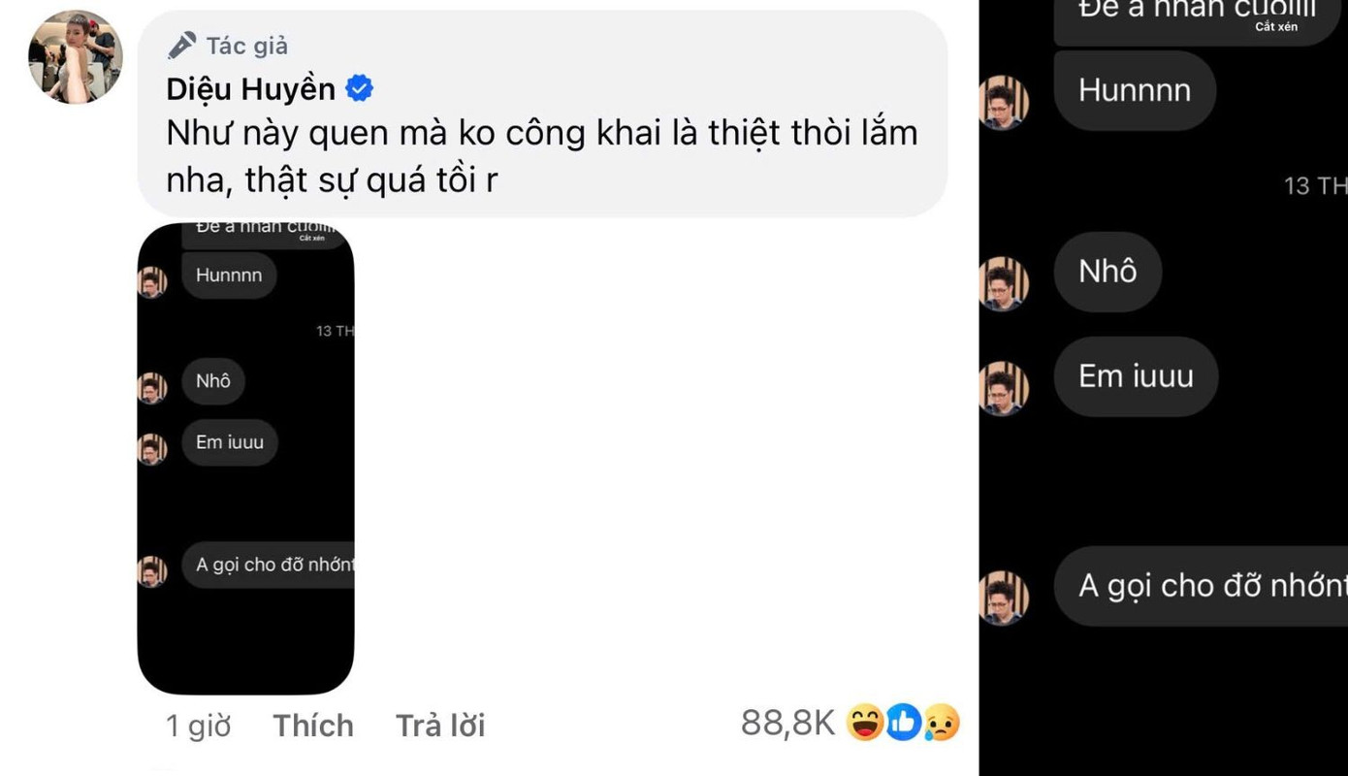Open the commenter's profile picture
Screen dimensions: 1348x776
(x=75, y=56)
